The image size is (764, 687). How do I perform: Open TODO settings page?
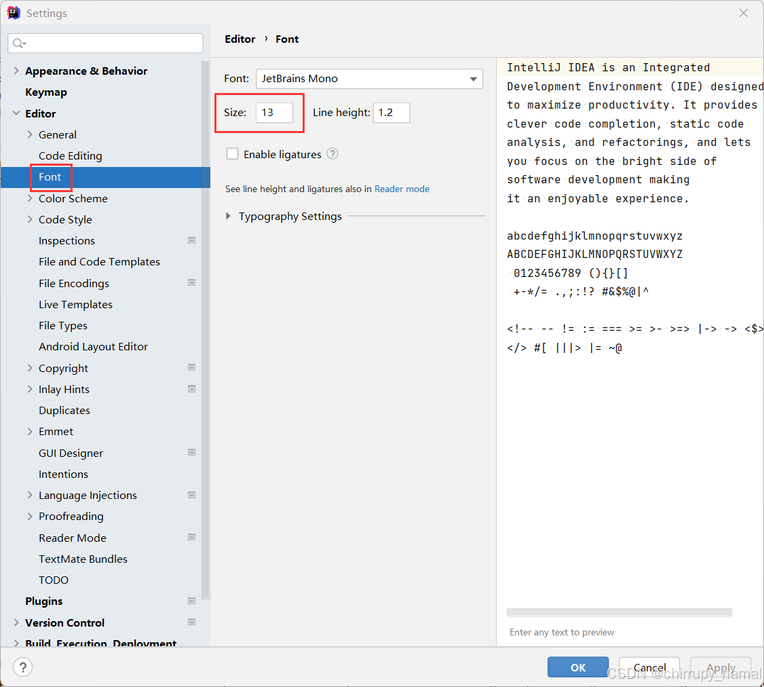tap(53, 580)
